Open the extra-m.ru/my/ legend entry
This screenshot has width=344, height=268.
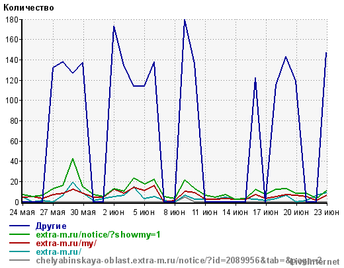point(66,244)
